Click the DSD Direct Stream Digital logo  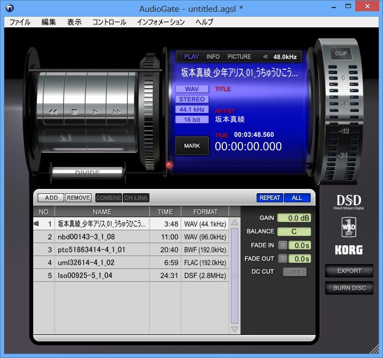349,202
